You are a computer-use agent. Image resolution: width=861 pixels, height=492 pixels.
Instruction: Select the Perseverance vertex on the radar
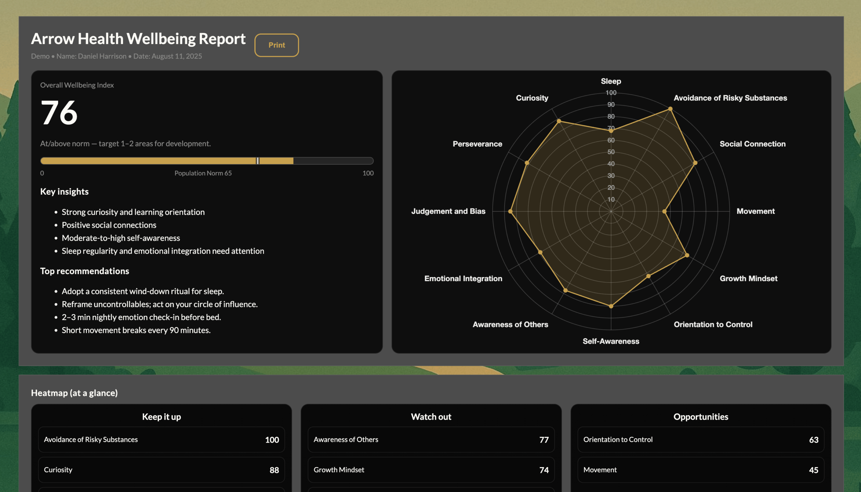click(x=527, y=162)
